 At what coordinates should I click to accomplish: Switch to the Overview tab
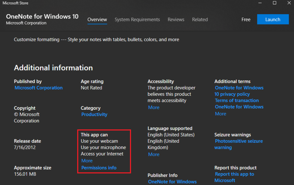point(97,20)
